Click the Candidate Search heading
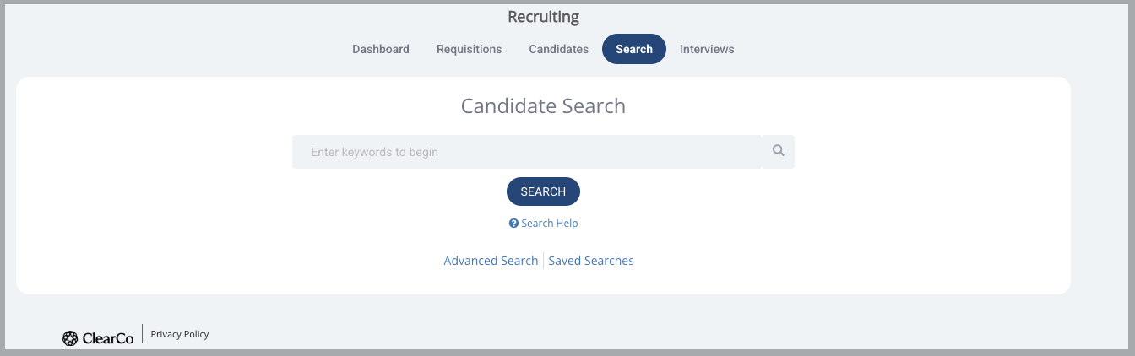 [543, 106]
